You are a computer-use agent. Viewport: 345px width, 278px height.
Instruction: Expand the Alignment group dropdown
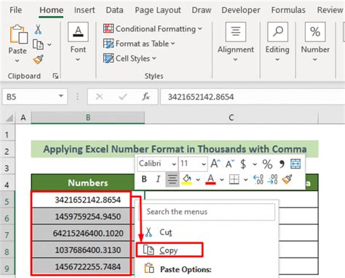point(235,60)
